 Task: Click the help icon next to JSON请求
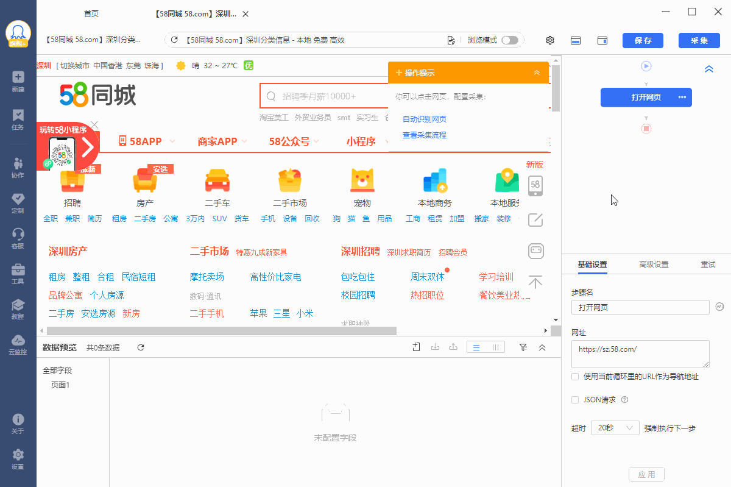624,400
